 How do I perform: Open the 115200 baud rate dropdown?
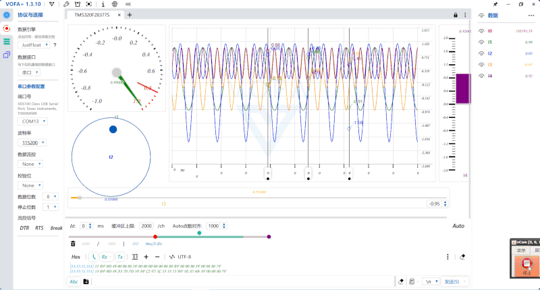pyautogui.click(x=32, y=143)
